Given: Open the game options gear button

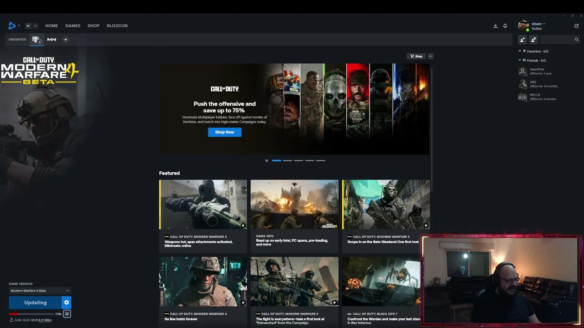Looking at the screenshot, I should coord(67,302).
